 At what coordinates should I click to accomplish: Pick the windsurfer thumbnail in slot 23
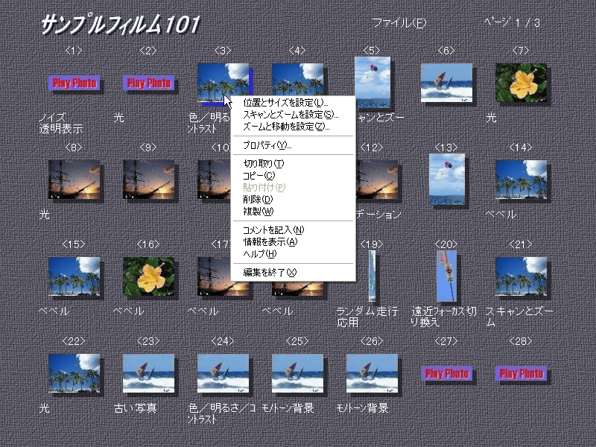coord(148,373)
